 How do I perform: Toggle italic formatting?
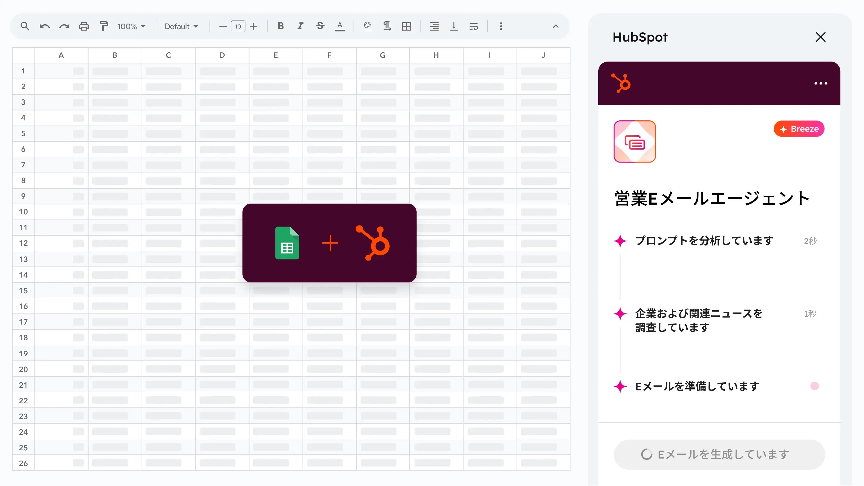point(300,26)
